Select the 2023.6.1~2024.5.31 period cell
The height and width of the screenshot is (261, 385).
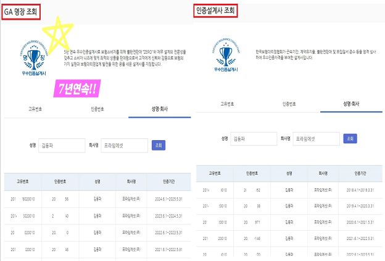pyautogui.click(x=168, y=216)
